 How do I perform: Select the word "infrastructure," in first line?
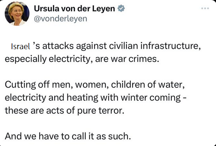[x=171, y=46]
